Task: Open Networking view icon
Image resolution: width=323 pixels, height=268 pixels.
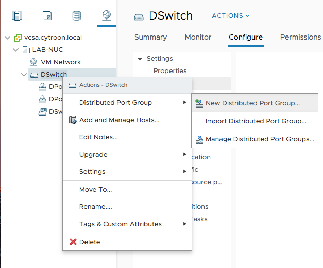Action: pos(107,15)
